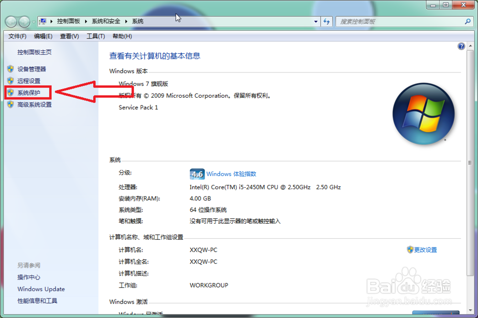Expand the chevron before 控制面板 in breadcrumb
The width and height of the screenshot is (478, 318).
click(51, 21)
